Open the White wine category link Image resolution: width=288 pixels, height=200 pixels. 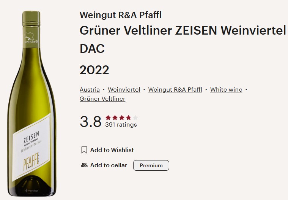pyautogui.click(x=226, y=90)
